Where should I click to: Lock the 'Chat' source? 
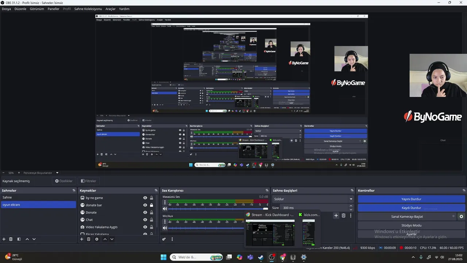pyautogui.click(x=151, y=220)
